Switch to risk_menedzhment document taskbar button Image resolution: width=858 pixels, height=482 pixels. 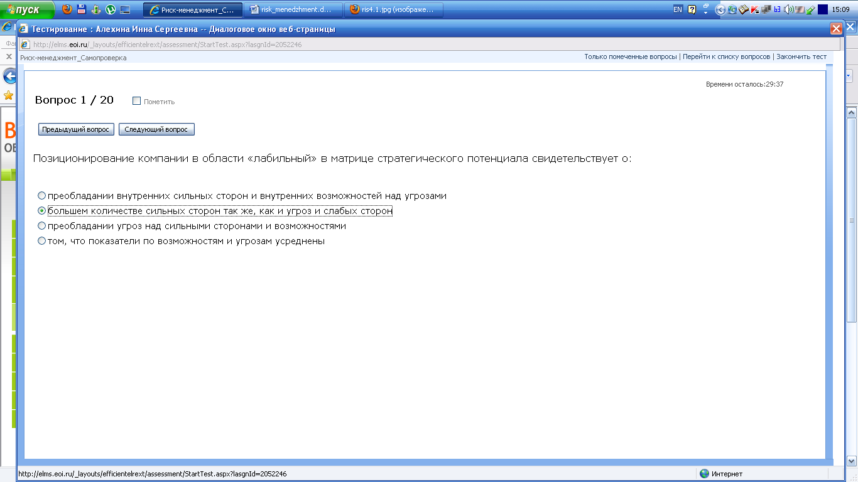coord(295,9)
